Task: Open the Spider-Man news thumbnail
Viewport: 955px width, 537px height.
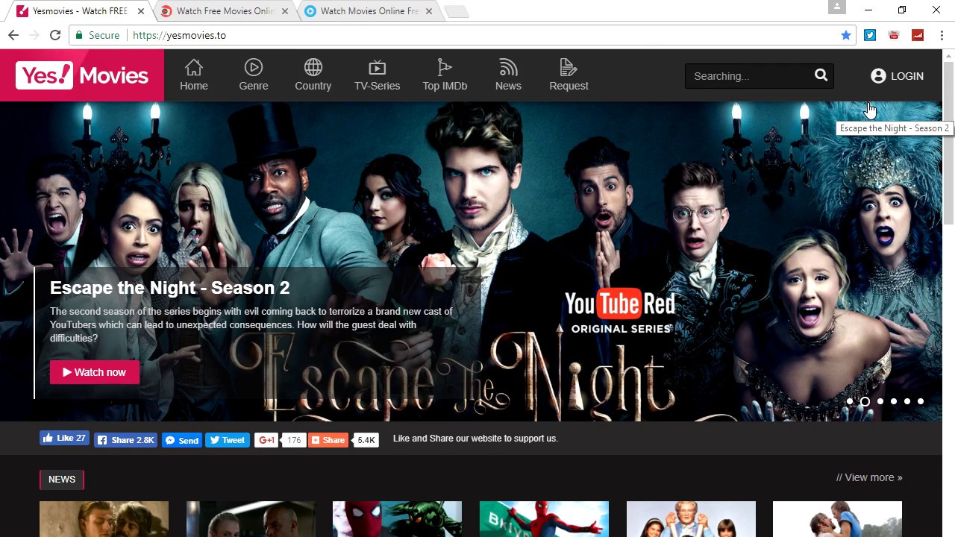Action: point(397,519)
